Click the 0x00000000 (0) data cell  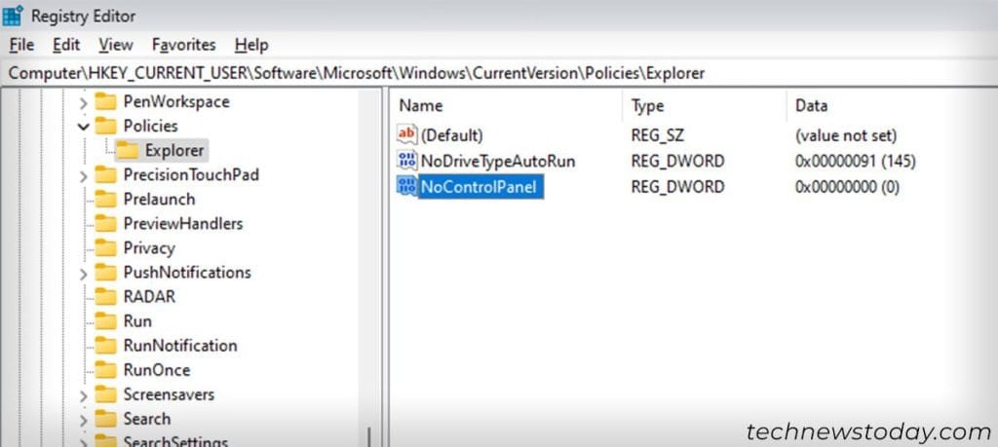tap(847, 188)
